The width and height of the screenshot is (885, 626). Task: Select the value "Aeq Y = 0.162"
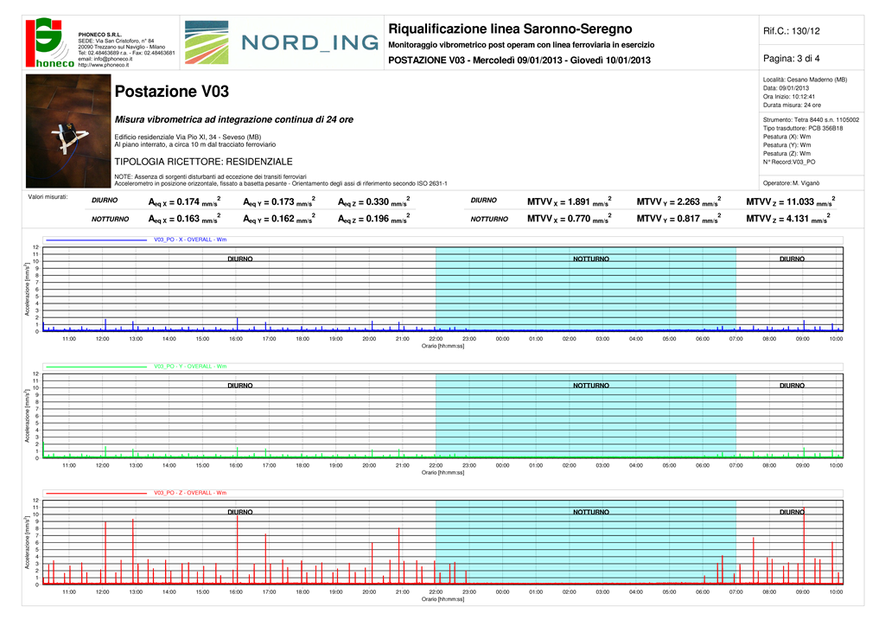click(279, 219)
